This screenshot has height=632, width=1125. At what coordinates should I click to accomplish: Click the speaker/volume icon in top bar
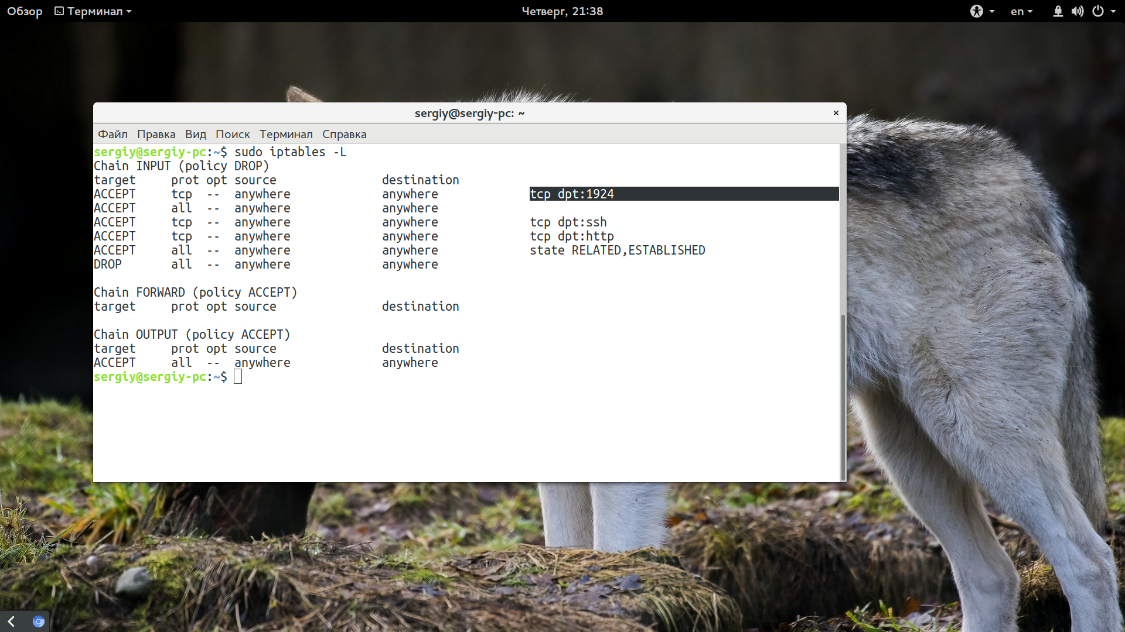click(1076, 11)
